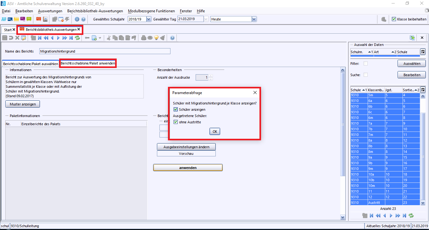429x230 pixels.
Task: Refresh data with main toolbar green arrows
Action: point(77,38)
